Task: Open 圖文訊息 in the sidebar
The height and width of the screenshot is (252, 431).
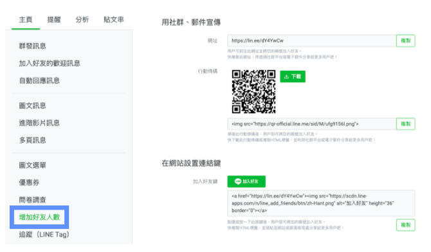Action: tap(32, 105)
